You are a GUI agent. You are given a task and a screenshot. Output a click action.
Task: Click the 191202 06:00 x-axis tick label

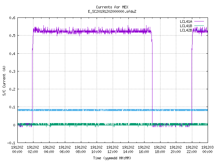coord(65,150)
